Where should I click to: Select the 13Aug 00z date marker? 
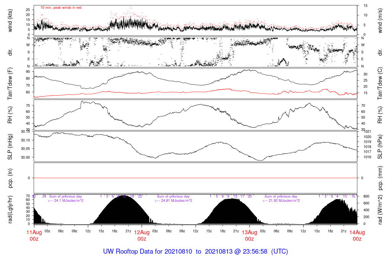(x=249, y=235)
